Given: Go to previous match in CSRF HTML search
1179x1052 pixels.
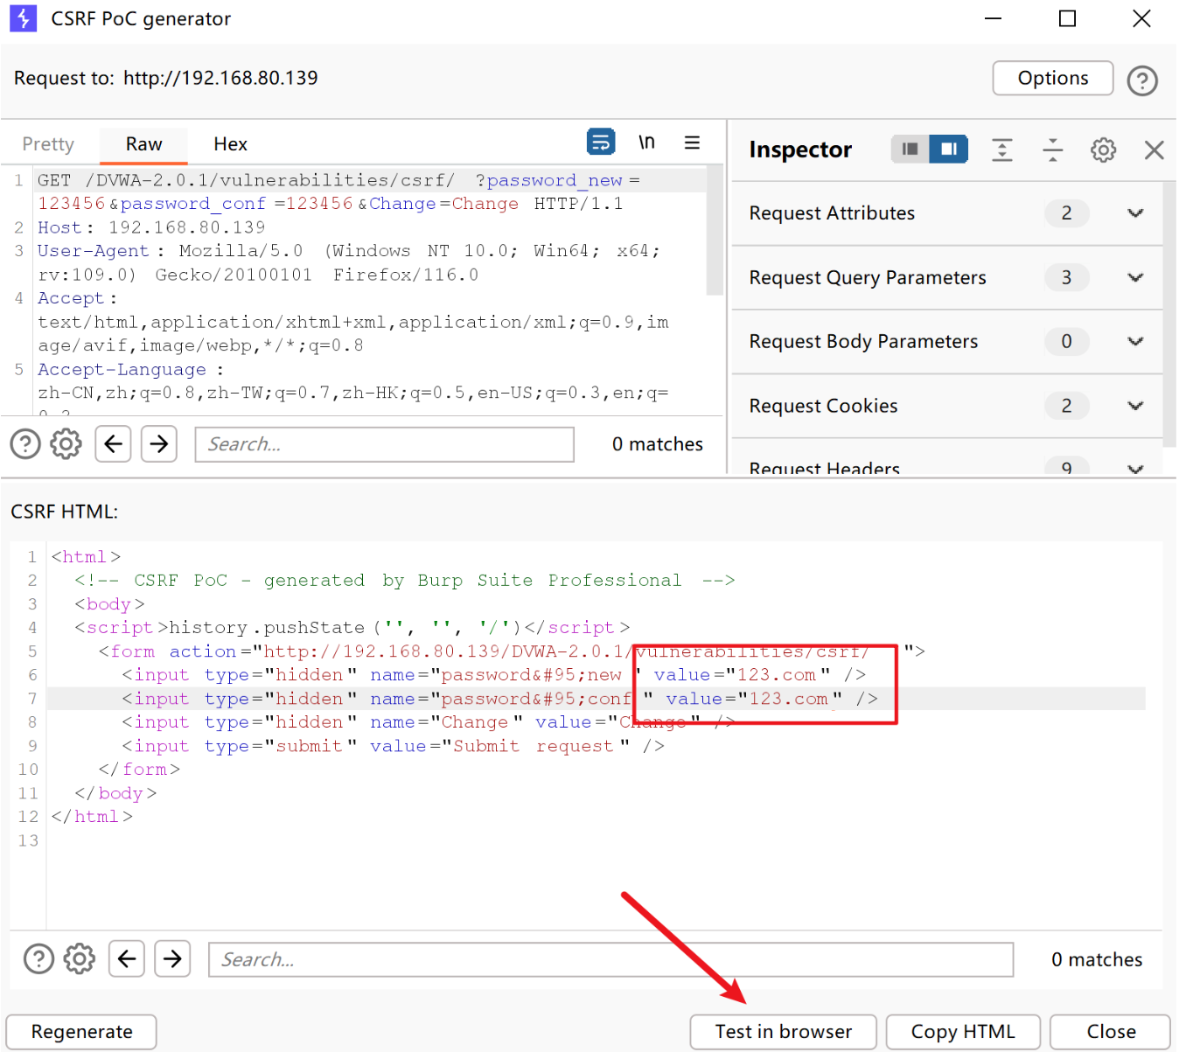Looking at the screenshot, I should 127,959.
